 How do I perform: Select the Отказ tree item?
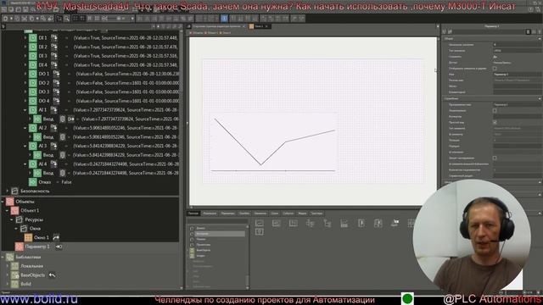point(45,182)
